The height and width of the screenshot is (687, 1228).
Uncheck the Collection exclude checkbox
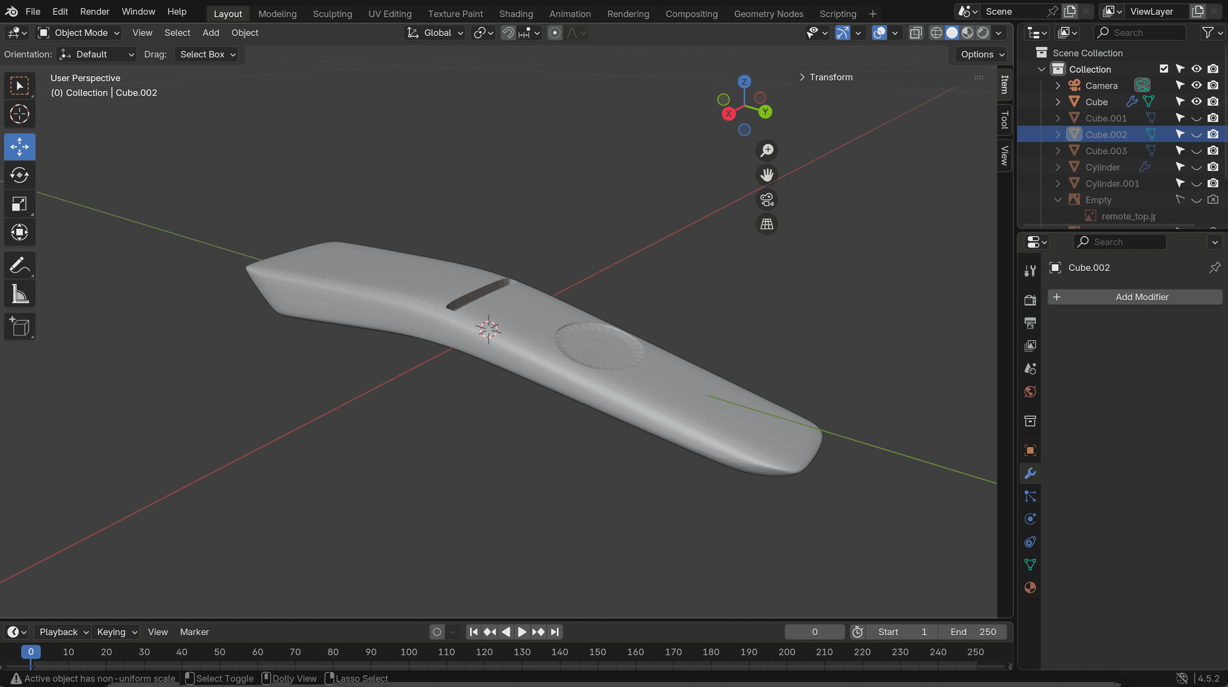pyautogui.click(x=1164, y=69)
